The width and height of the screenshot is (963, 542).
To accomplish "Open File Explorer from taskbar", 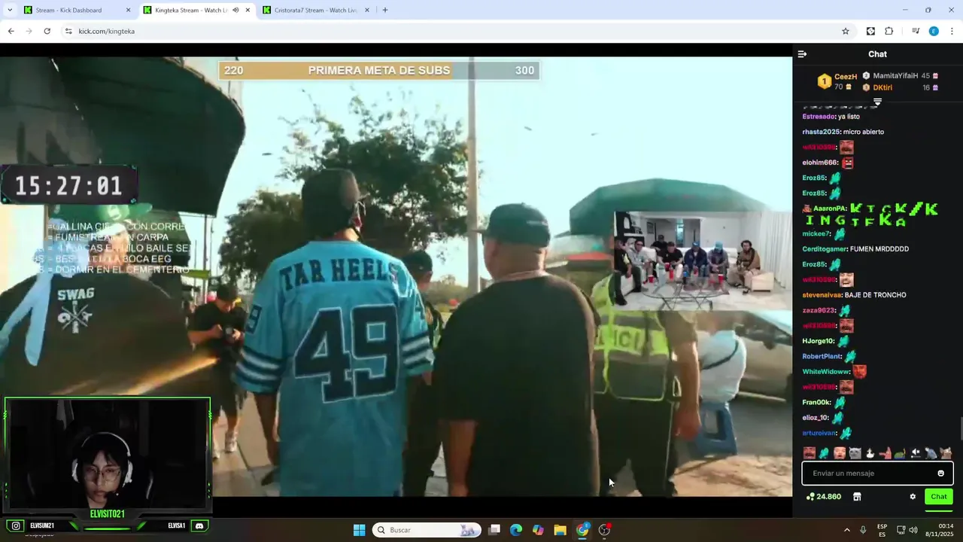I will click(x=560, y=530).
